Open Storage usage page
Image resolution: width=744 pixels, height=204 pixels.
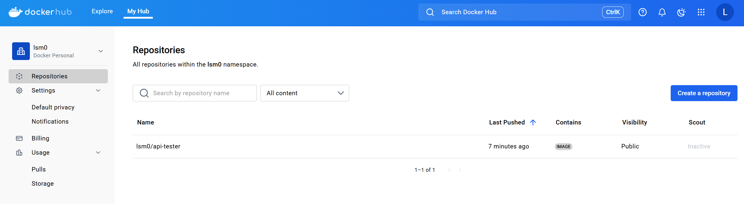(43, 184)
